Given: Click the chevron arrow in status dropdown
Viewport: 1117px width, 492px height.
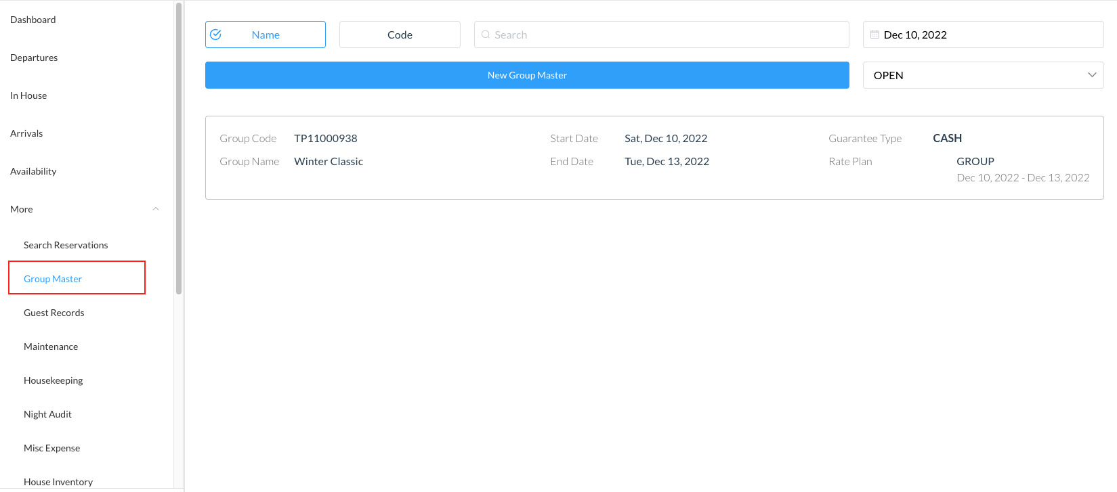Looking at the screenshot, I should (x=1091, y=75).
